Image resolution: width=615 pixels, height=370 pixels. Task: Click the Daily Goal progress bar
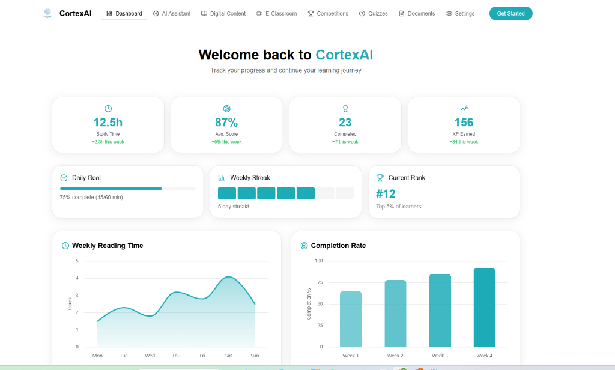pos(127,189)
